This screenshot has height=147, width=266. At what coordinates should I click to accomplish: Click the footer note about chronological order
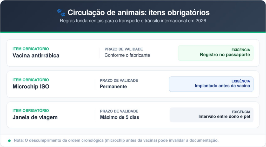(116, 140)
